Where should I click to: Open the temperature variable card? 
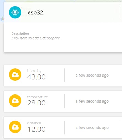click(63, 101)
